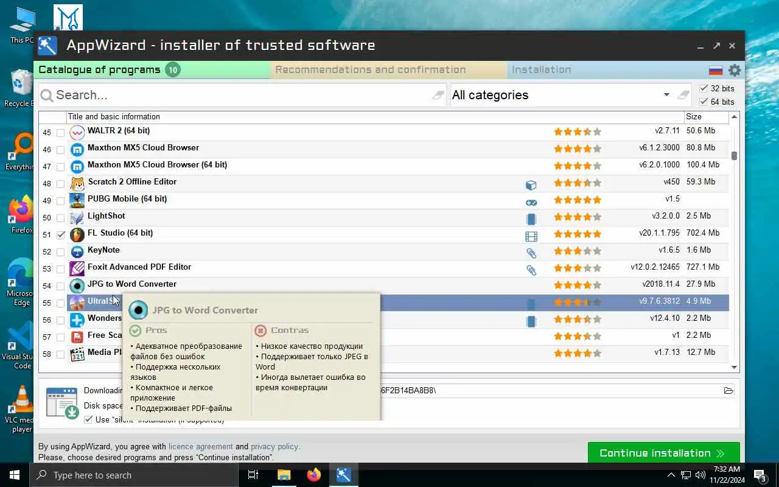The width and height of the screenshot is (779, 487).
Task: Open File Explorer from the taskbar
Action: click(x=284, y=475)
